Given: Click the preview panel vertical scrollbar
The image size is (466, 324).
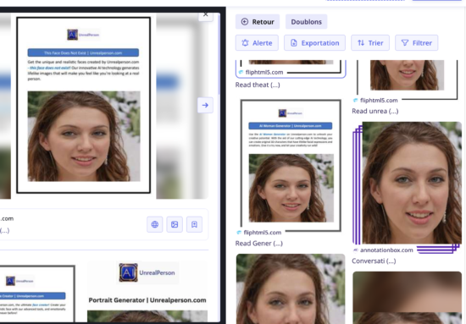Looking at the screenshot, I should pos(219,53).
